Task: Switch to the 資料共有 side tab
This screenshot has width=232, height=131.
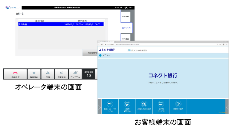Action: [126, 28]
